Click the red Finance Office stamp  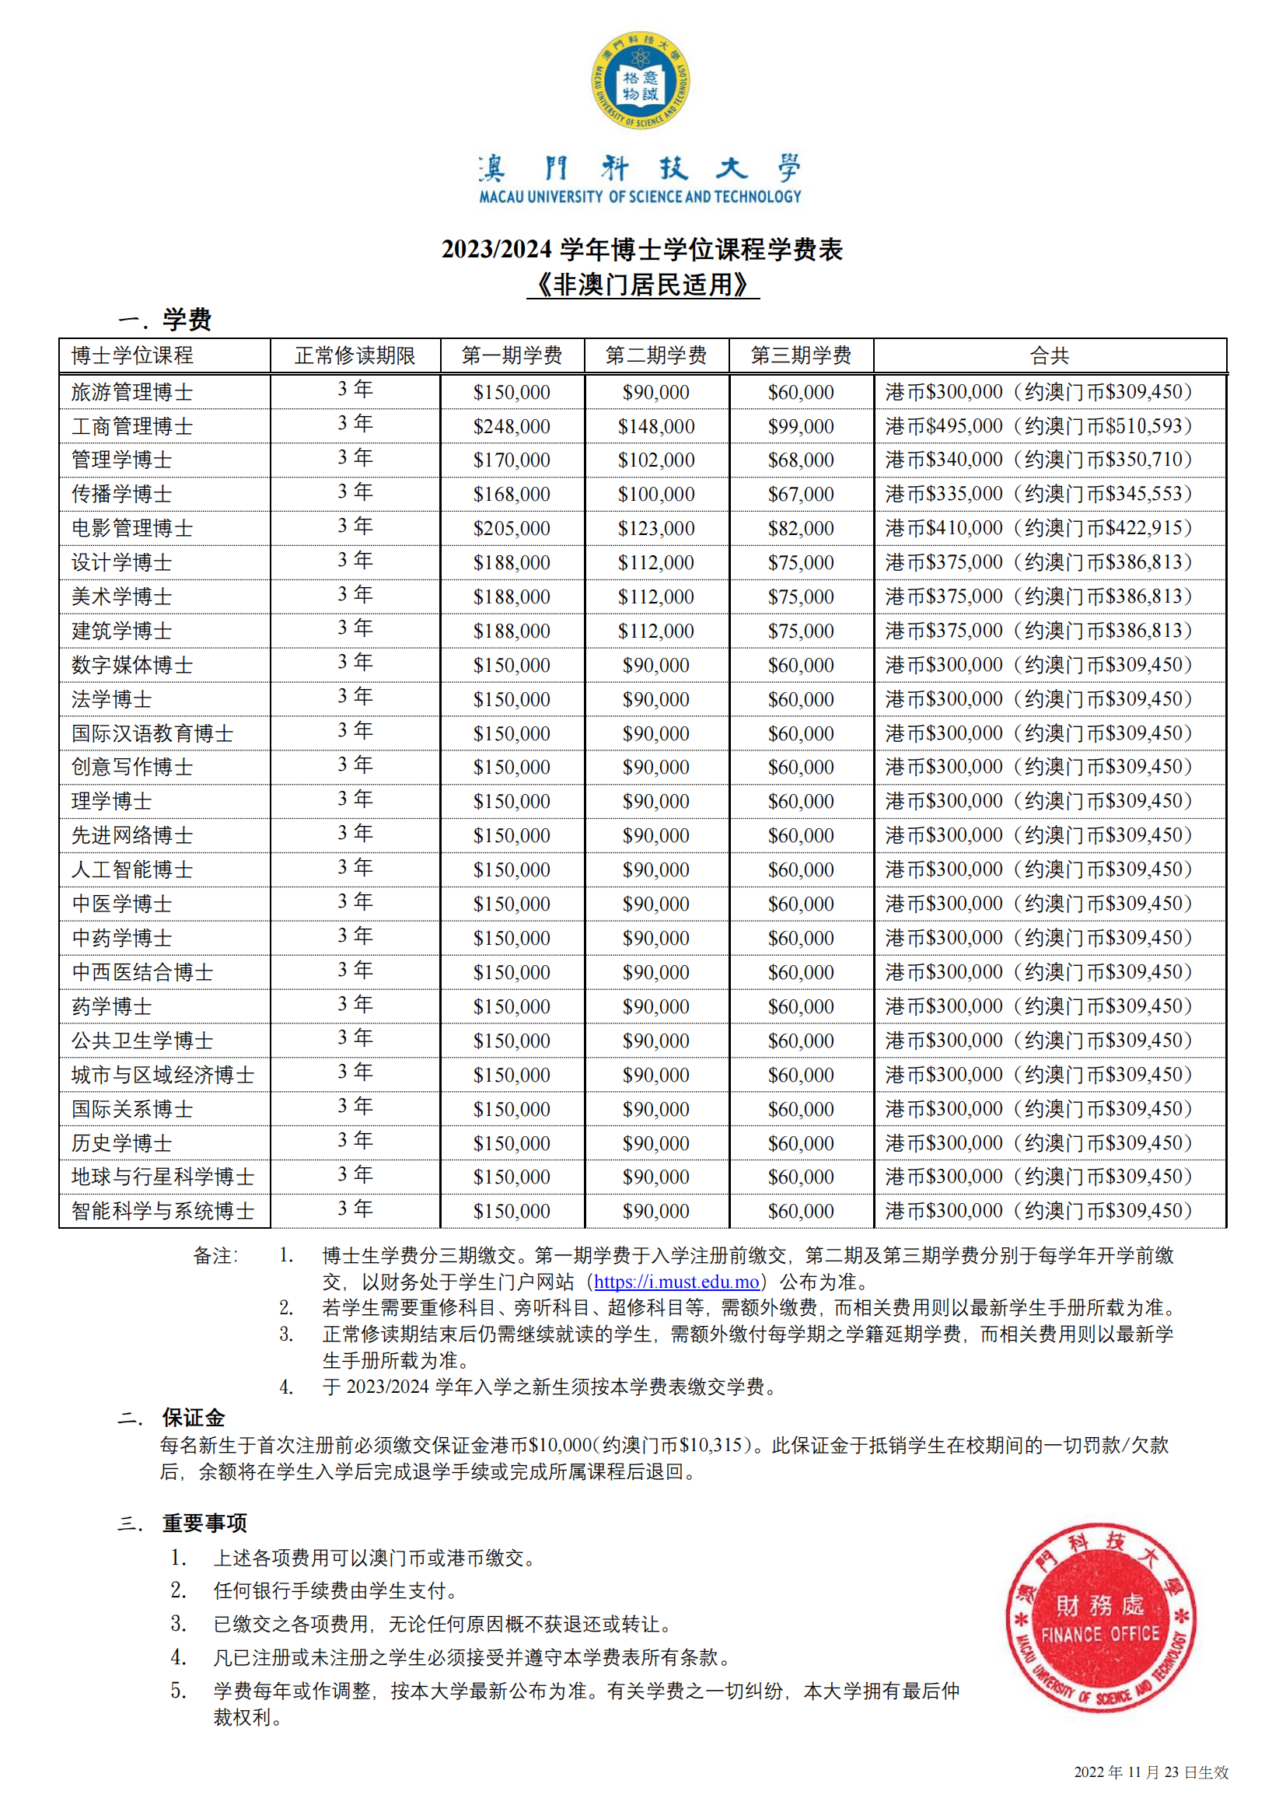[x=1101, y=1617]
